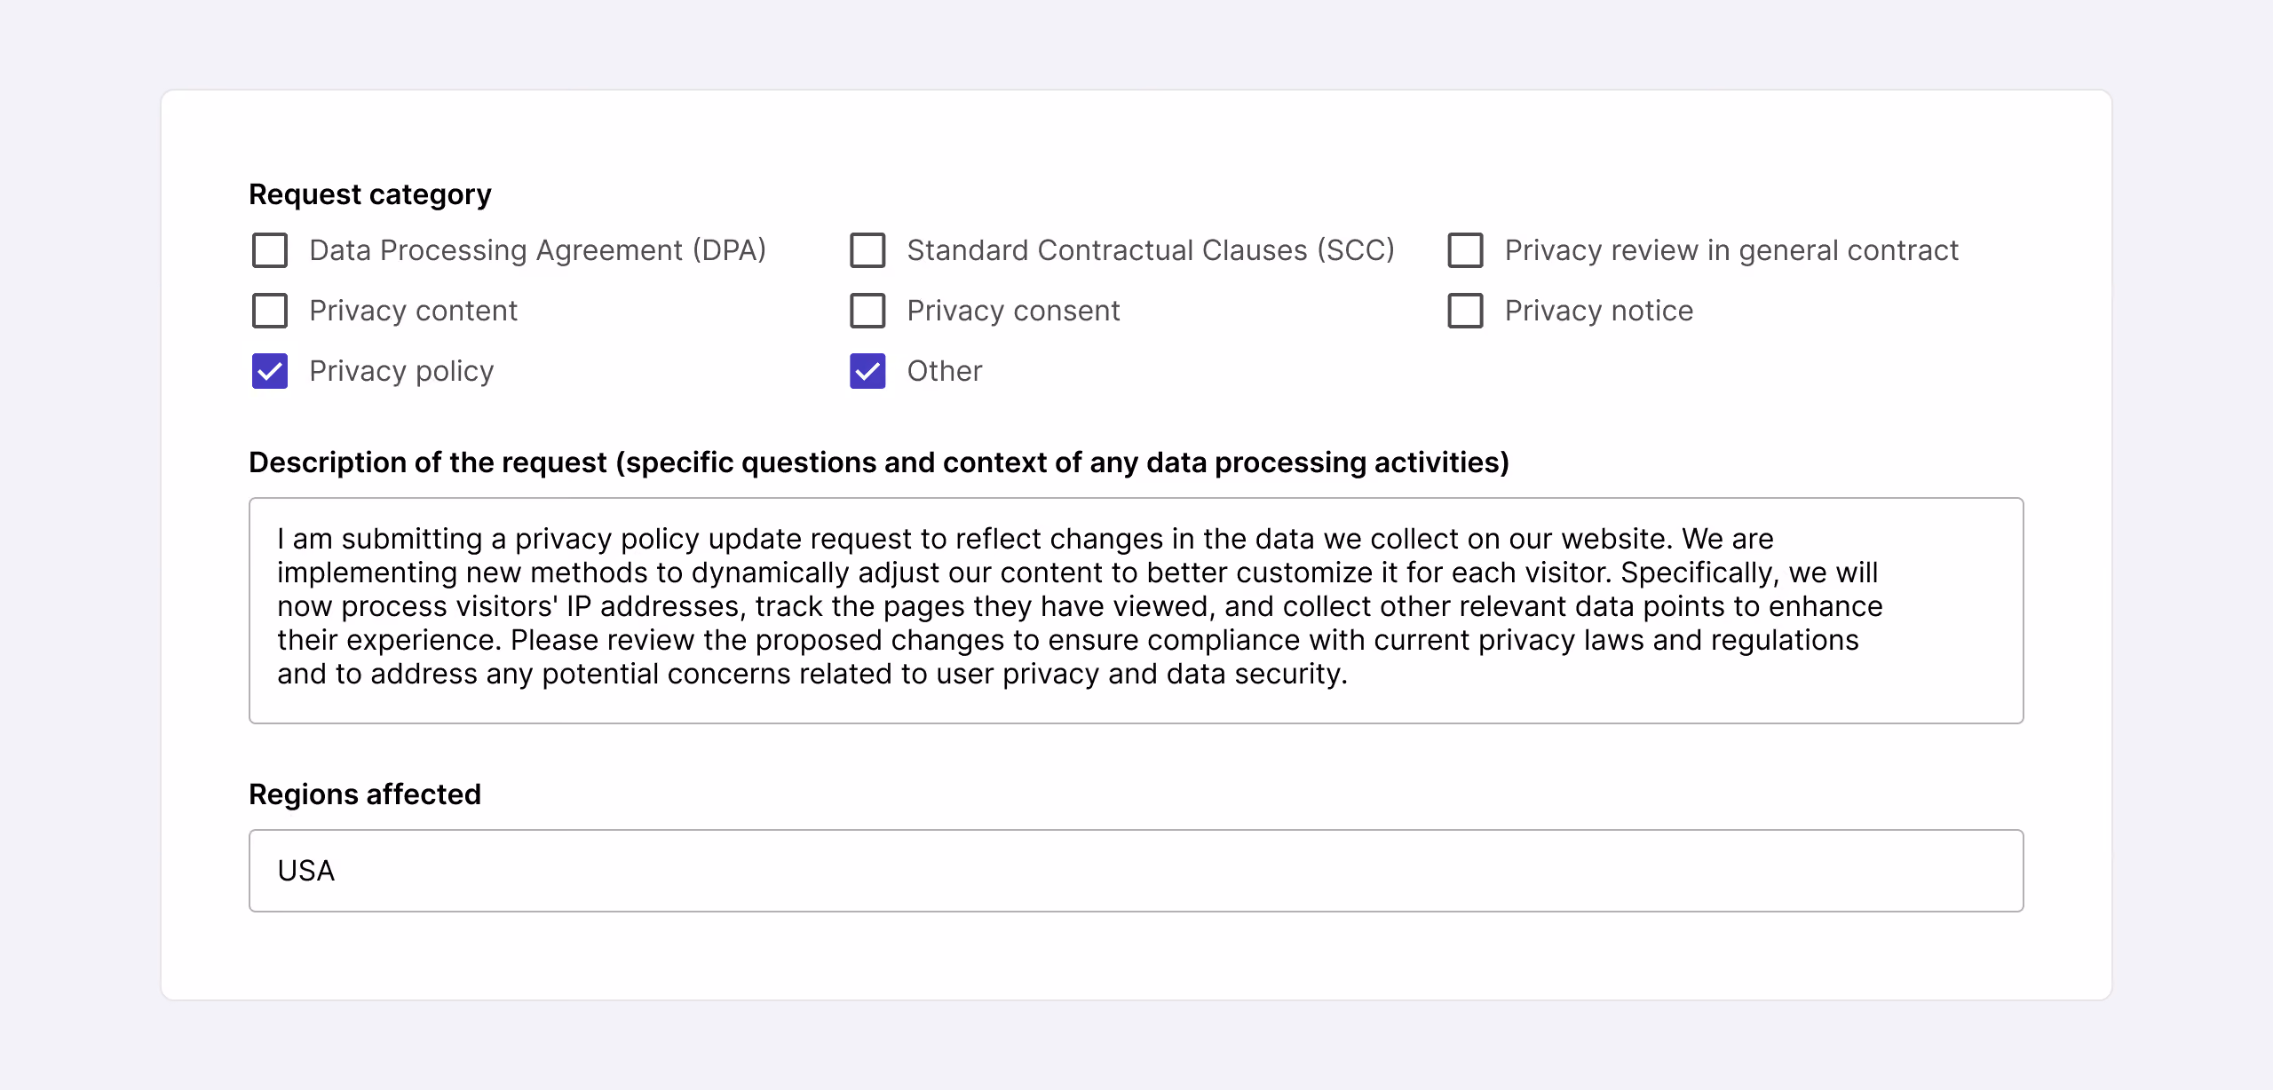Tick the Privacy notice checkbox
This screenshot has width=2273, height=1090.
1465,311
